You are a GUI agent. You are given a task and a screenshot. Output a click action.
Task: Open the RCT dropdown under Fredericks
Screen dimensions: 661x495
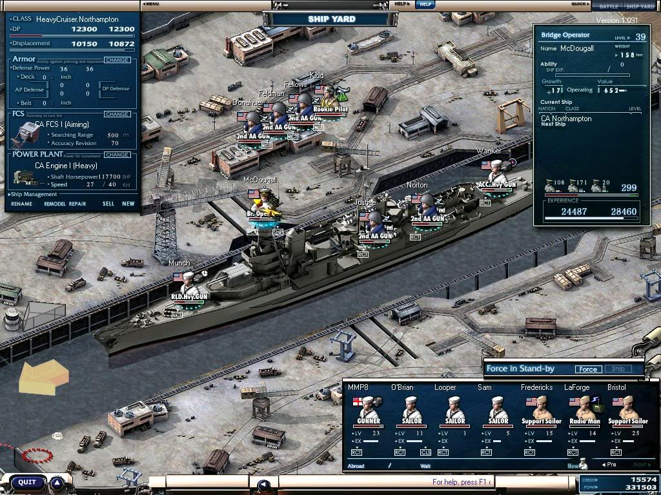(529, 452)
